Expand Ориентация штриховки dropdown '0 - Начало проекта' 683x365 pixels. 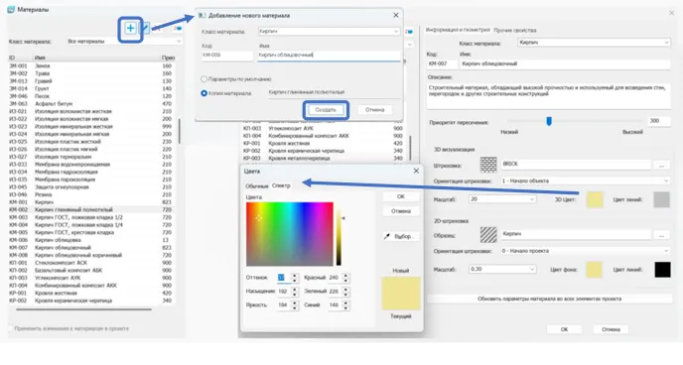(585, 251)
